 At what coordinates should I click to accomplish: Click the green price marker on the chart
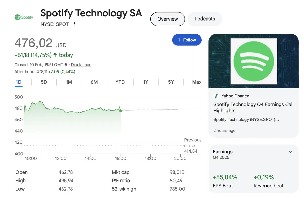point(121,111)
